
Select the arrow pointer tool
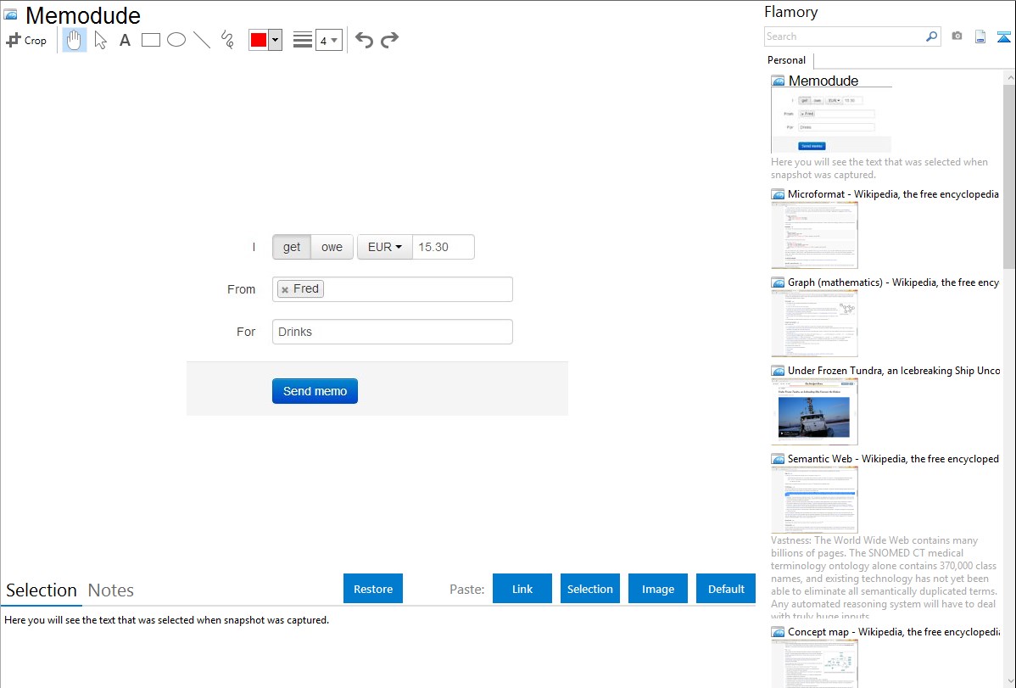(x=100, y=40)
